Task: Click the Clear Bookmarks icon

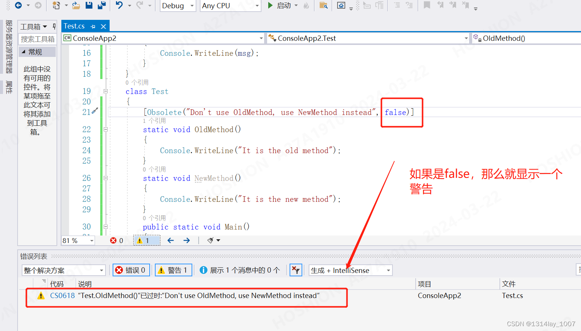Action: coord(465,5)
